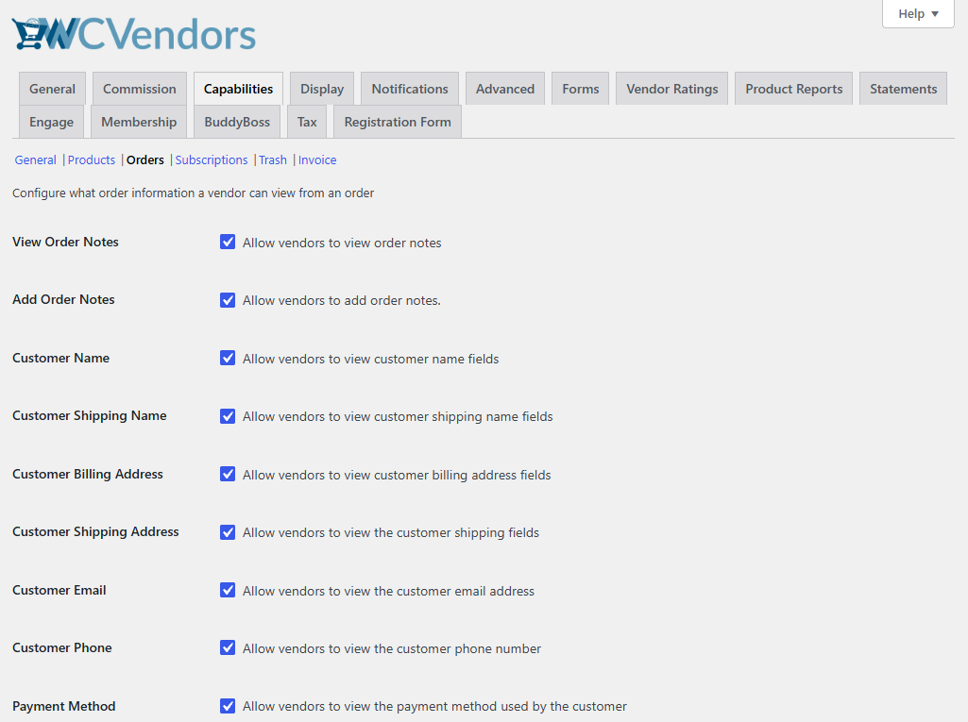Switch to the General settings tab
Viewport: 968px width, 722px height.
point(53,89)
